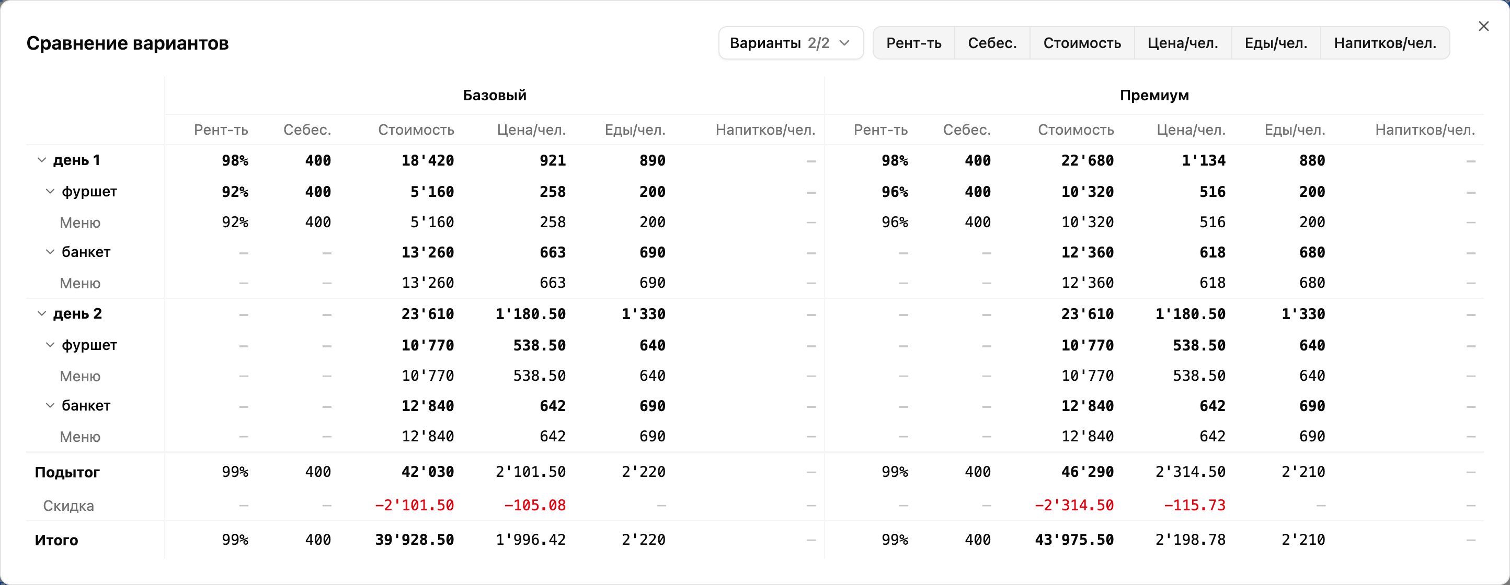Collapse фуршет under день 2
This screenshot has width=1510, height=585.
50,345
